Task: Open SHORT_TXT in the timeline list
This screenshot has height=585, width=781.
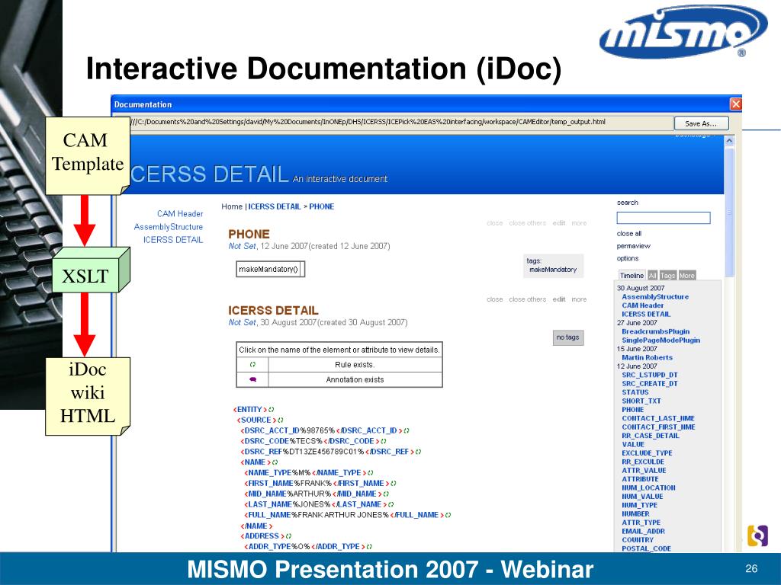Action: tap(641, 401)
